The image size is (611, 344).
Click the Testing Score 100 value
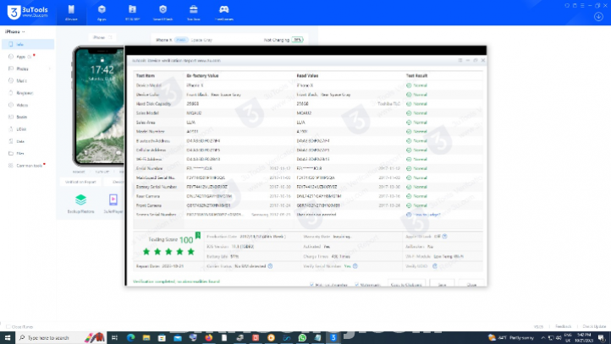pyautogui.click(x=186, y=240)
